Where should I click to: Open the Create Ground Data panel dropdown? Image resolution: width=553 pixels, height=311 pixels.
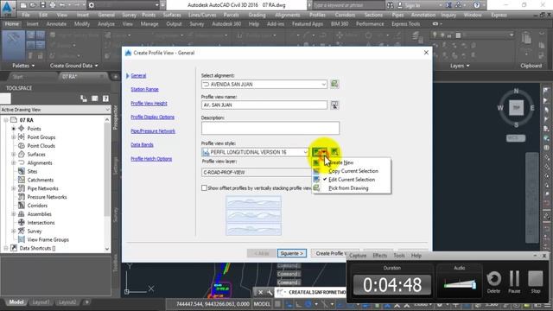(x=73, y=66)
